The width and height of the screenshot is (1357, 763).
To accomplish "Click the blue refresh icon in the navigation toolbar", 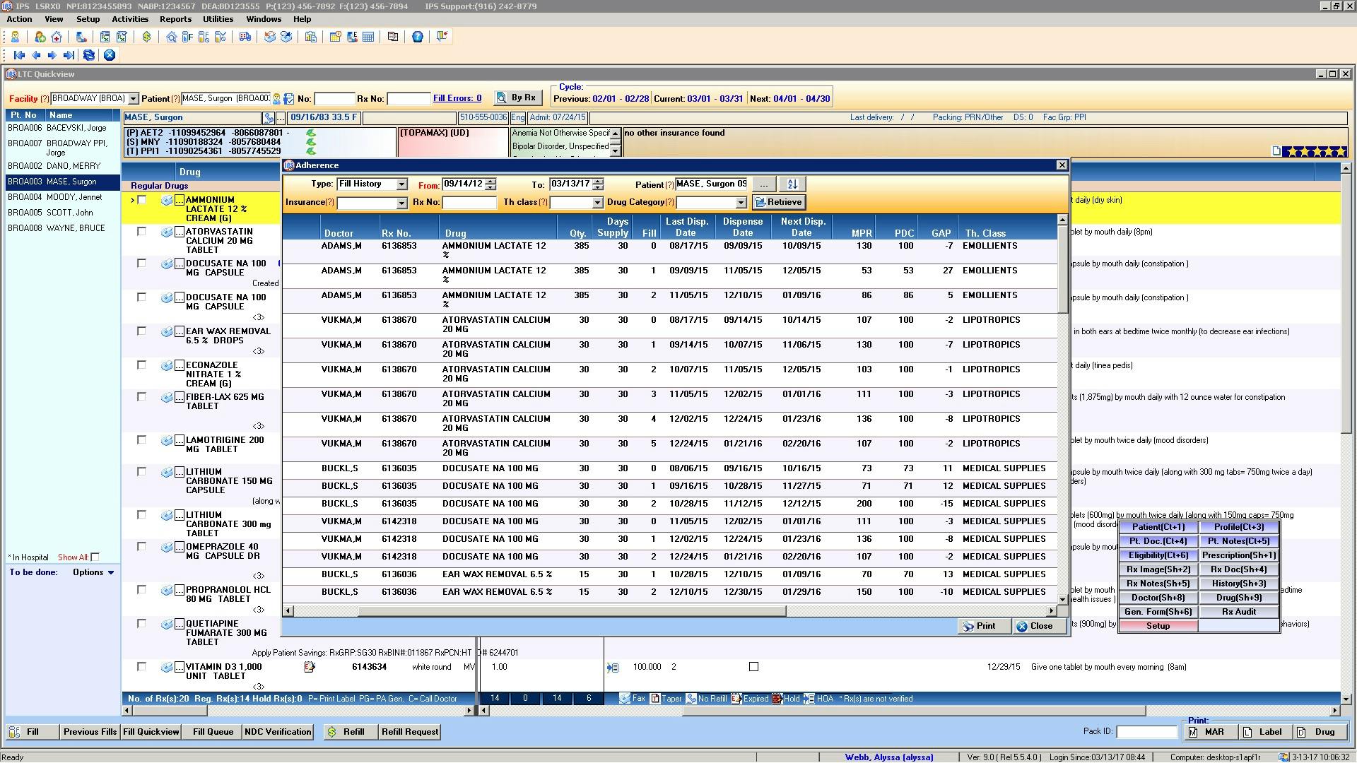I will [89, 55].
